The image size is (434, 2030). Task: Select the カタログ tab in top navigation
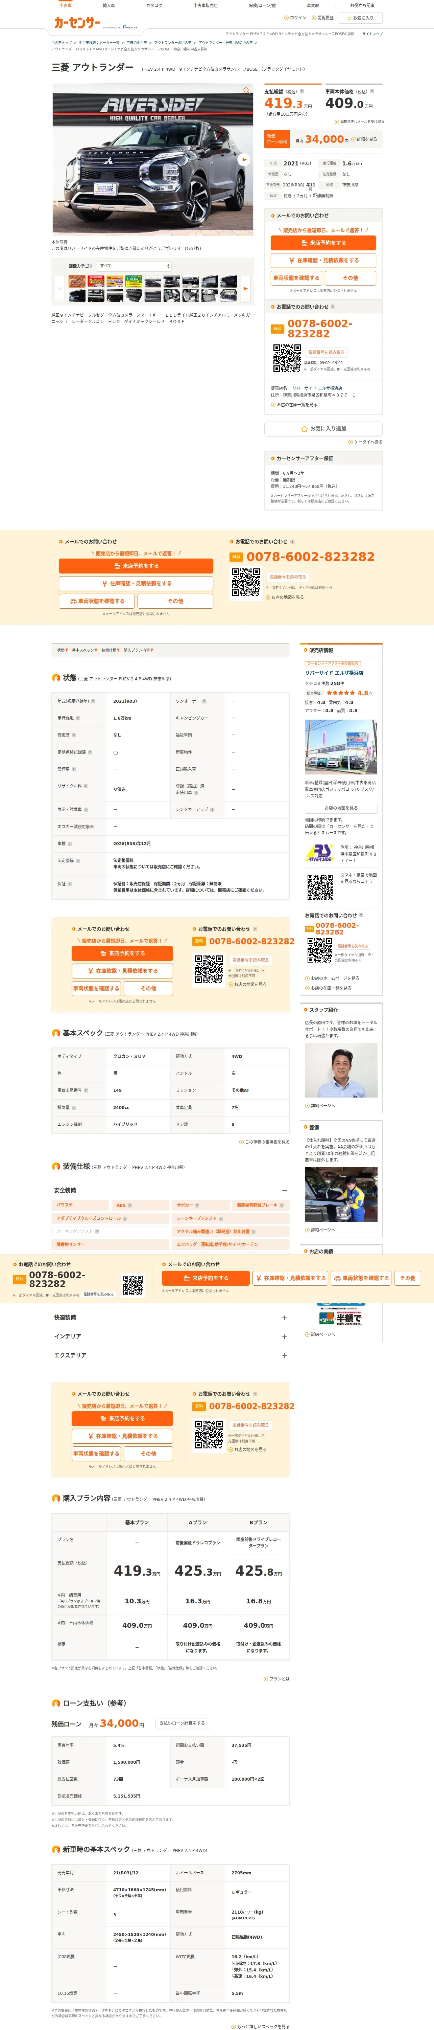click(x=154, y=5)
